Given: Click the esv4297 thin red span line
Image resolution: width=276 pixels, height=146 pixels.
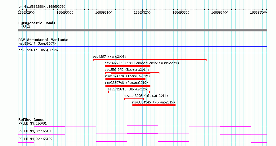Looking at the screenshot, I should tap(150, 60).
